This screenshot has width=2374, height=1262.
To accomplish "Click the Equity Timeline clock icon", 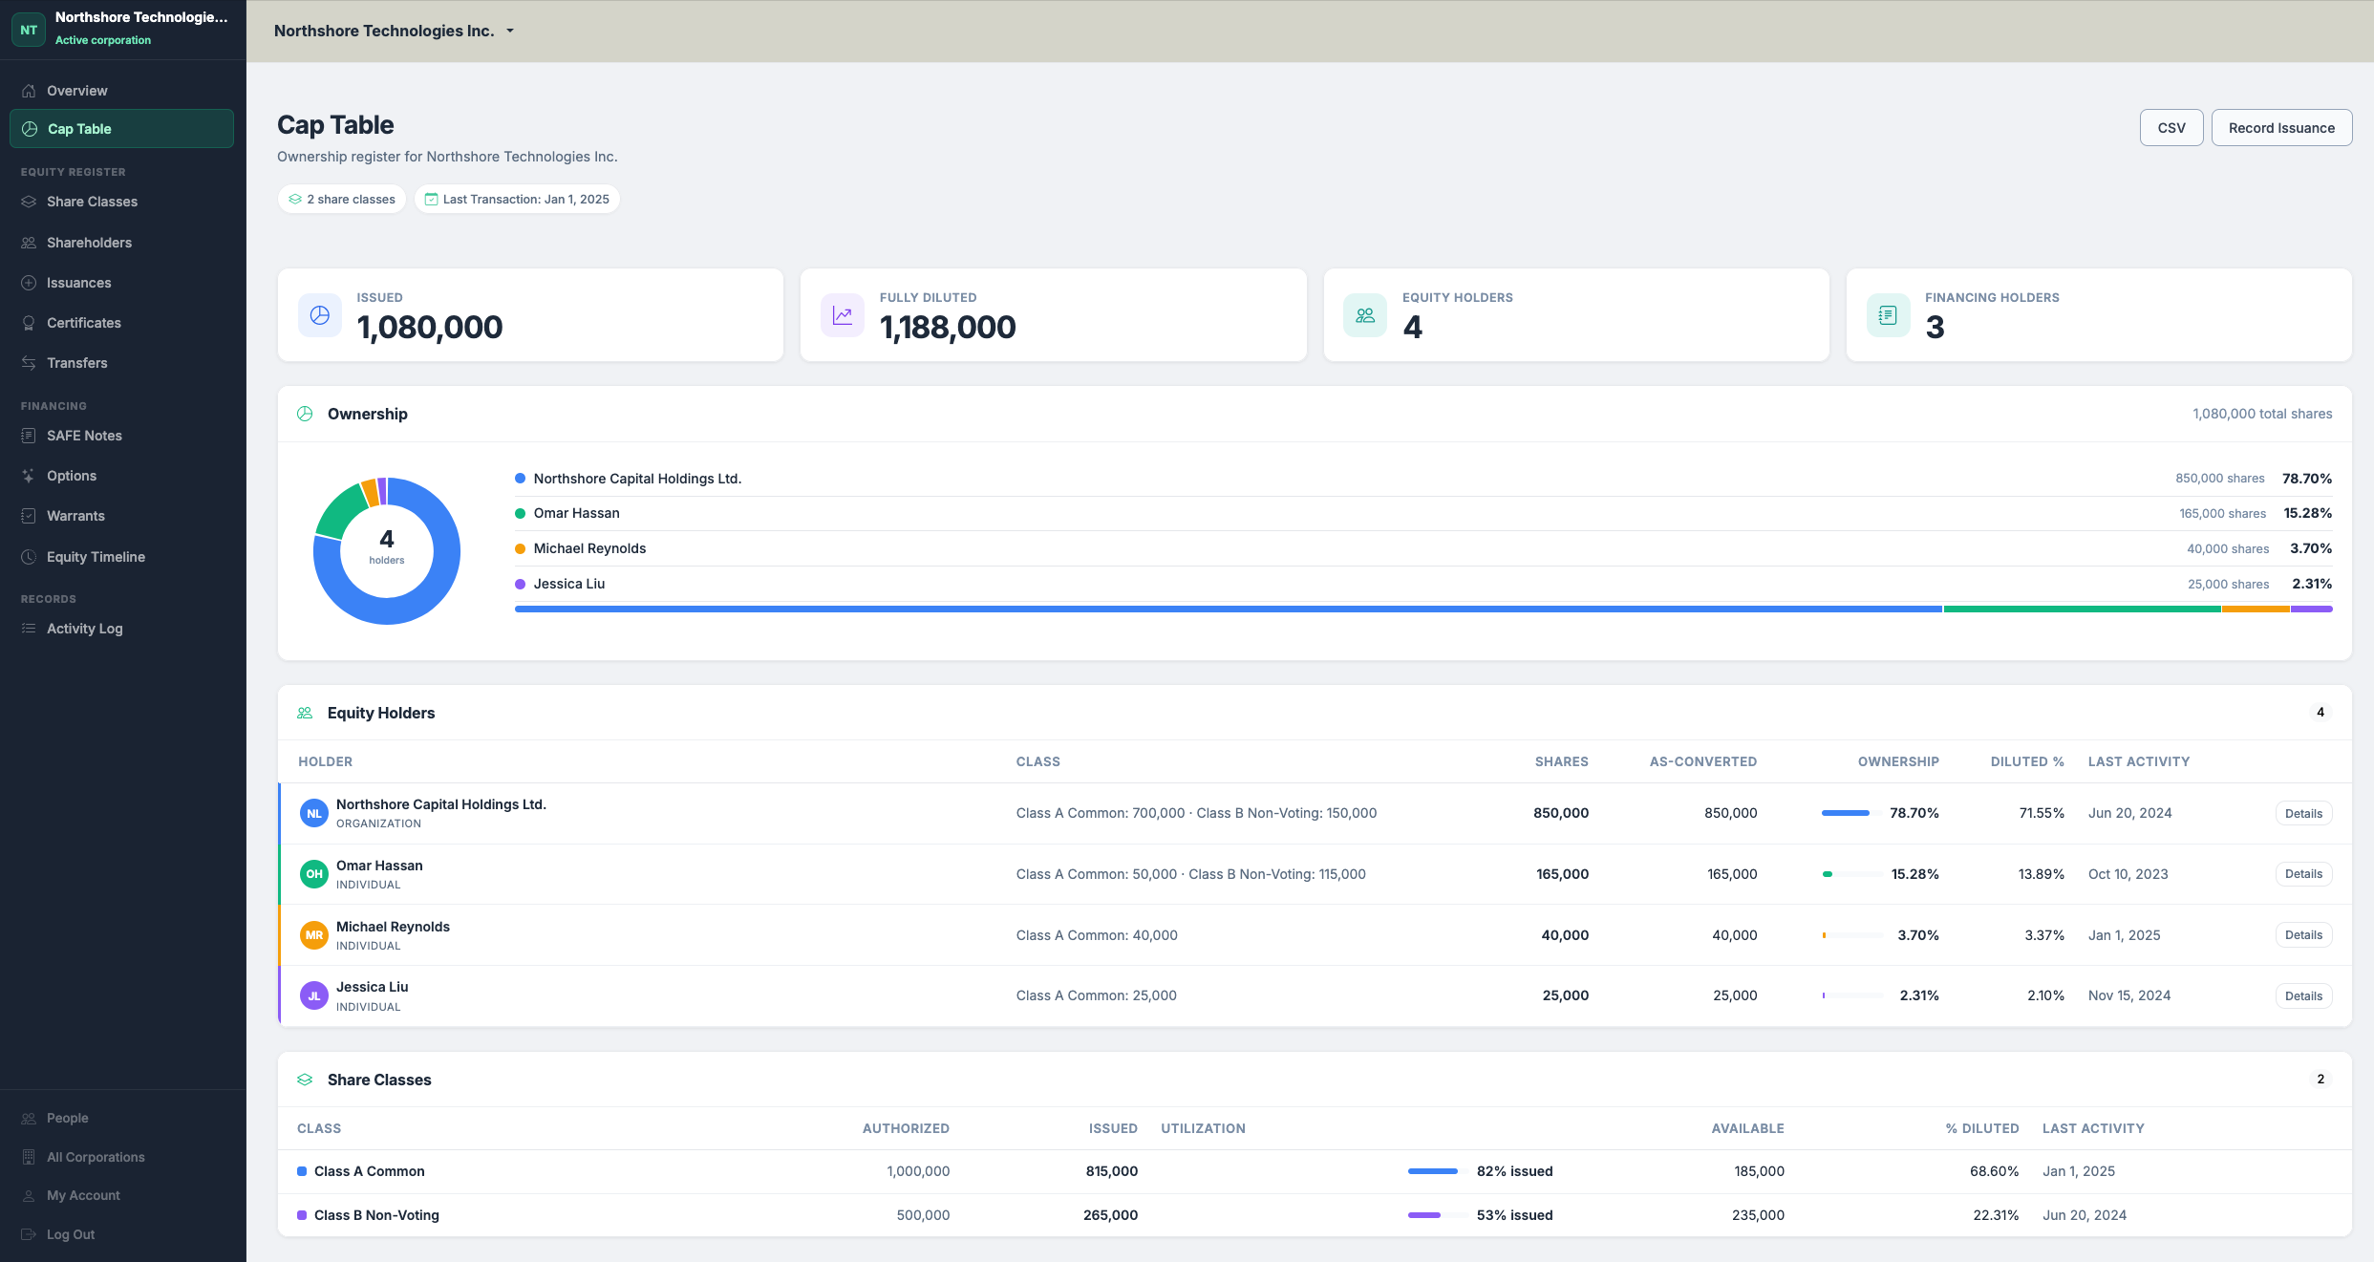I will pos(29,557).
